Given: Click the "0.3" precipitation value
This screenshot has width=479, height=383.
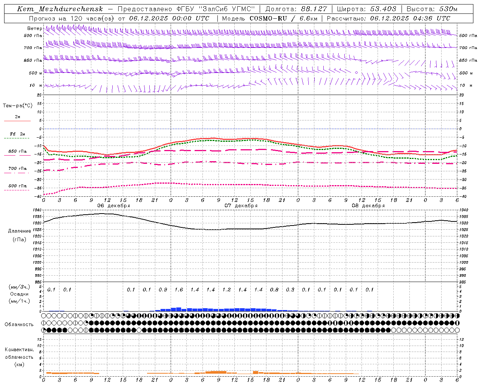Looking at the screenshot, I should (290, 290).
